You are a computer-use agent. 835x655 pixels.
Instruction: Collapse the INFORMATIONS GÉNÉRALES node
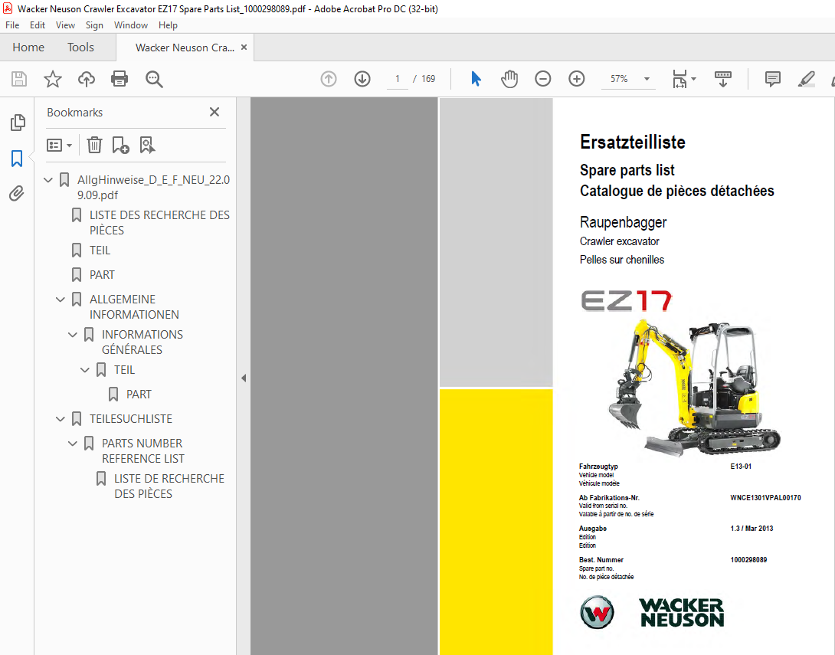tap(73, 335)
